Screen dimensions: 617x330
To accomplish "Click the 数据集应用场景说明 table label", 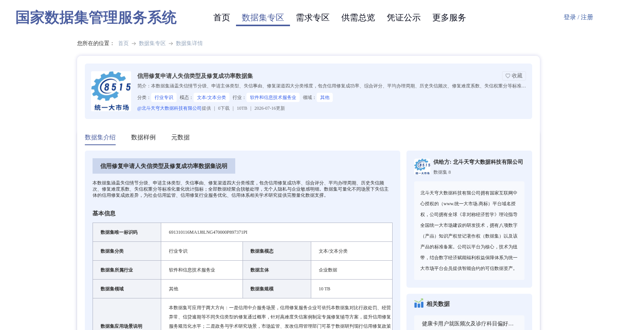I will point(121,326).
